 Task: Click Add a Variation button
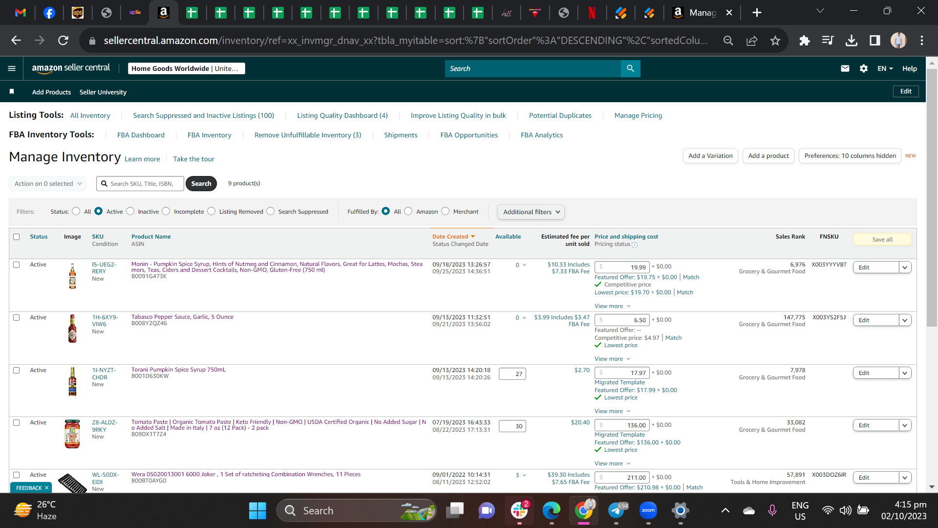click(710, 155)
